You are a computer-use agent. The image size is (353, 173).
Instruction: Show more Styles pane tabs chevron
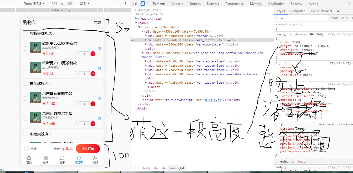[x=338, y=11]
